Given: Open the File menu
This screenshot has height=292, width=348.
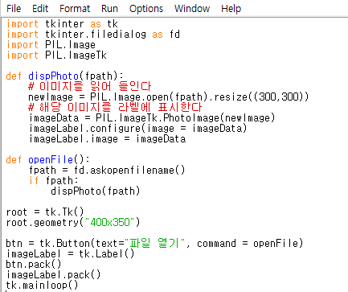Looking at the screenshot, I should point(14,9).
